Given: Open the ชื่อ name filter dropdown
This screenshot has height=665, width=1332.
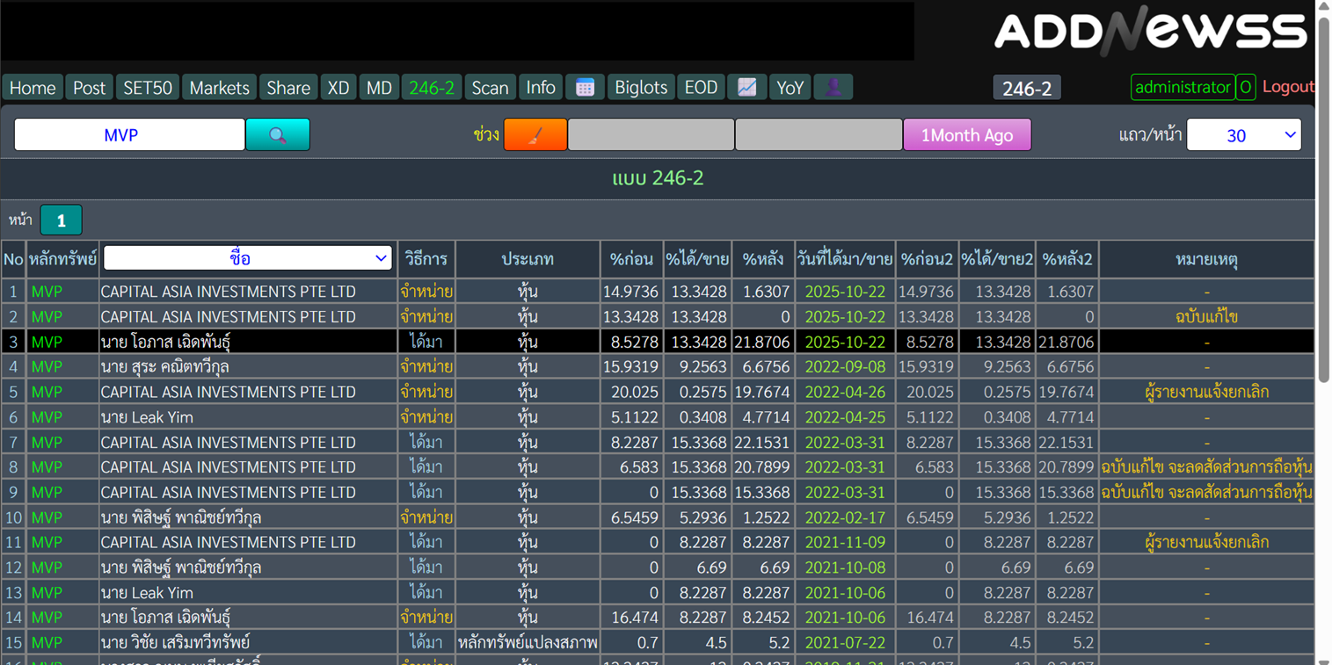Looking at the screenshot, I should coord(247,258).
